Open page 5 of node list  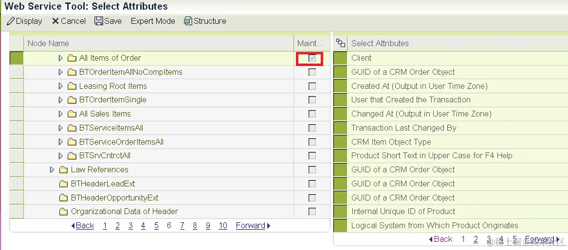pyautogui.click(x=156, y=226)
